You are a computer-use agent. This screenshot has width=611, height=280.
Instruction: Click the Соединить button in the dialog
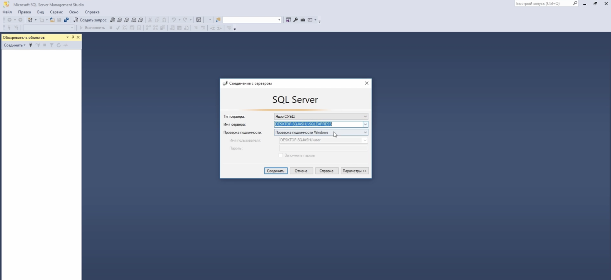point(276,171)
